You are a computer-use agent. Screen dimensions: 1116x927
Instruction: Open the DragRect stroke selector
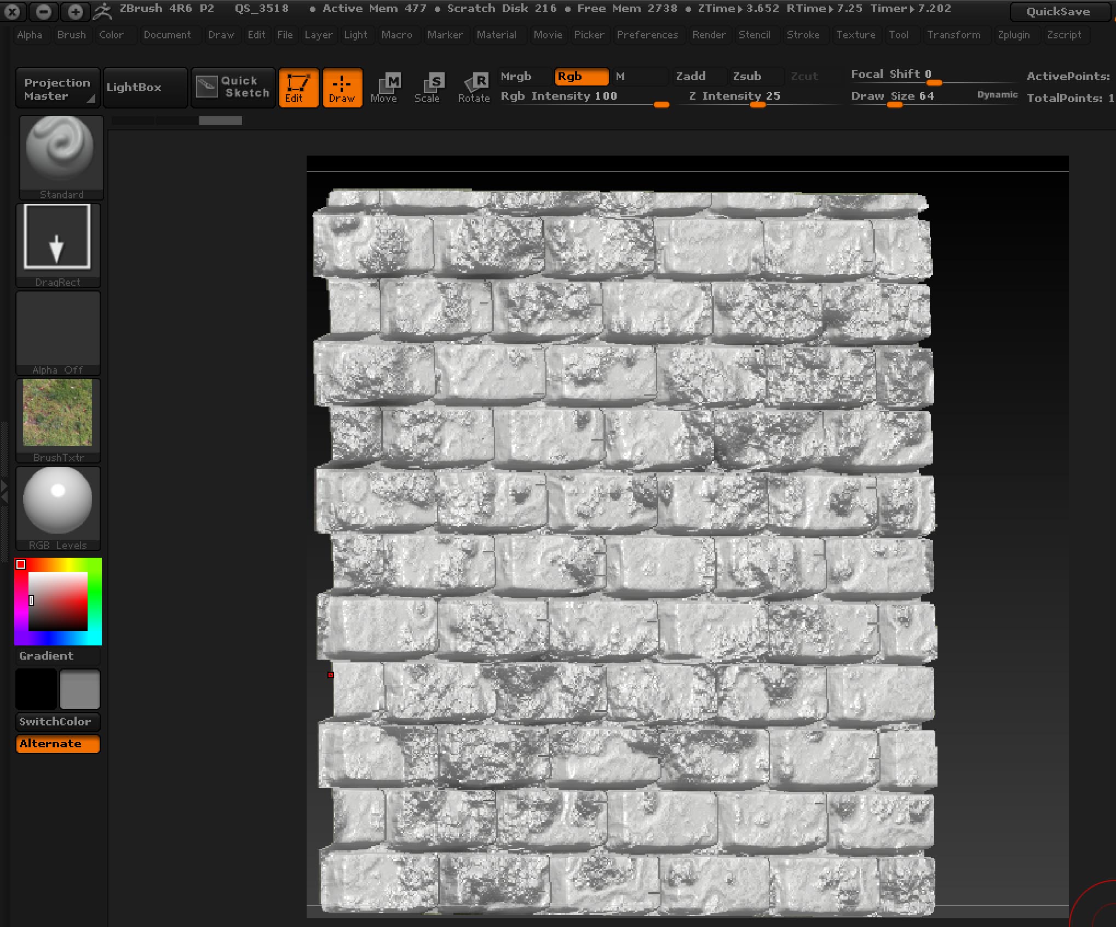[58, 244]
